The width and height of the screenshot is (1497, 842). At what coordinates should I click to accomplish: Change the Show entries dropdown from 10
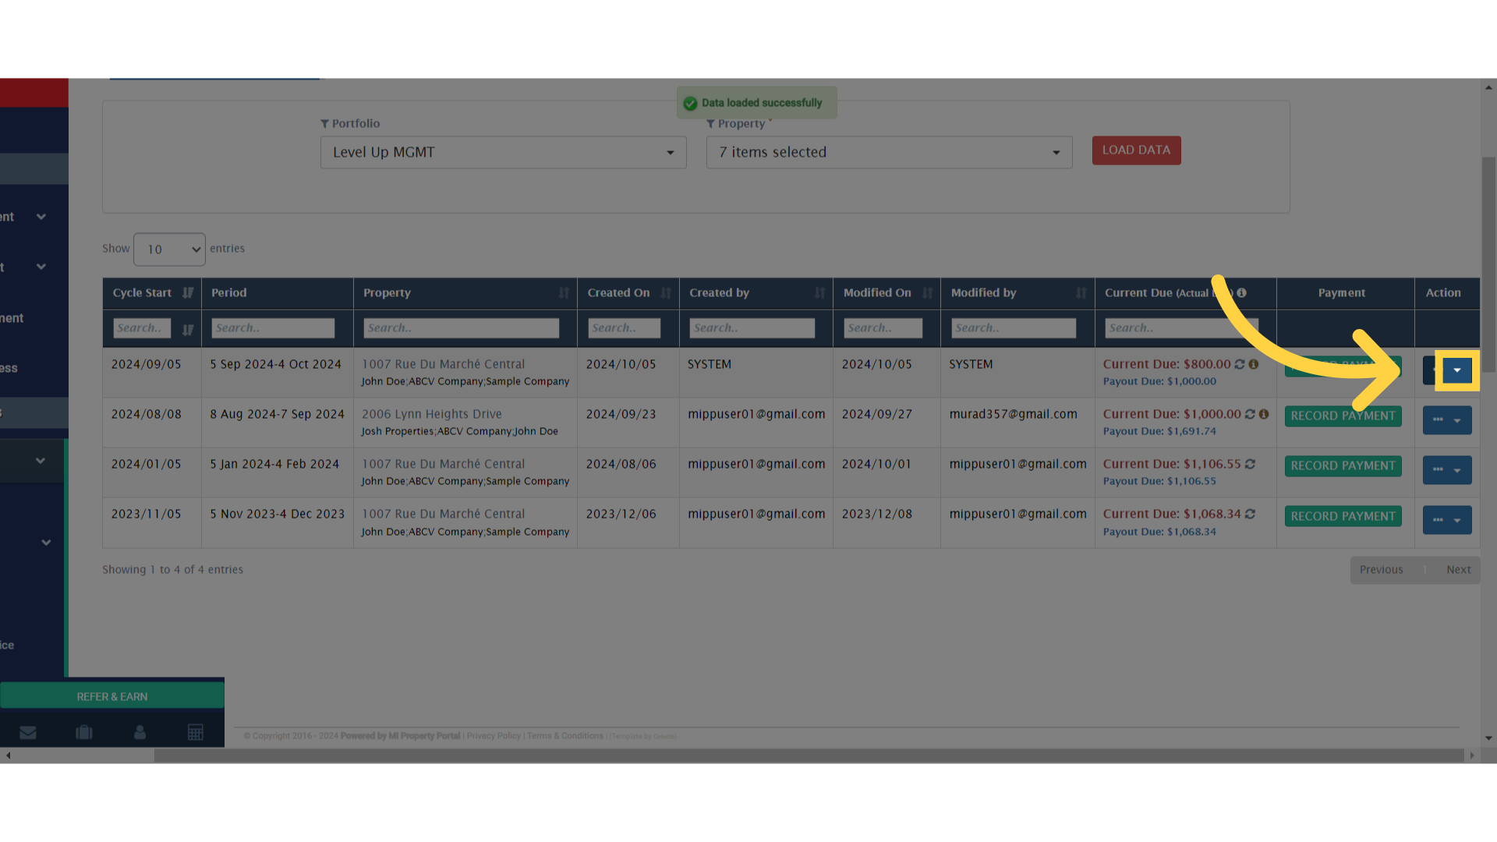[x=168, y=249]
